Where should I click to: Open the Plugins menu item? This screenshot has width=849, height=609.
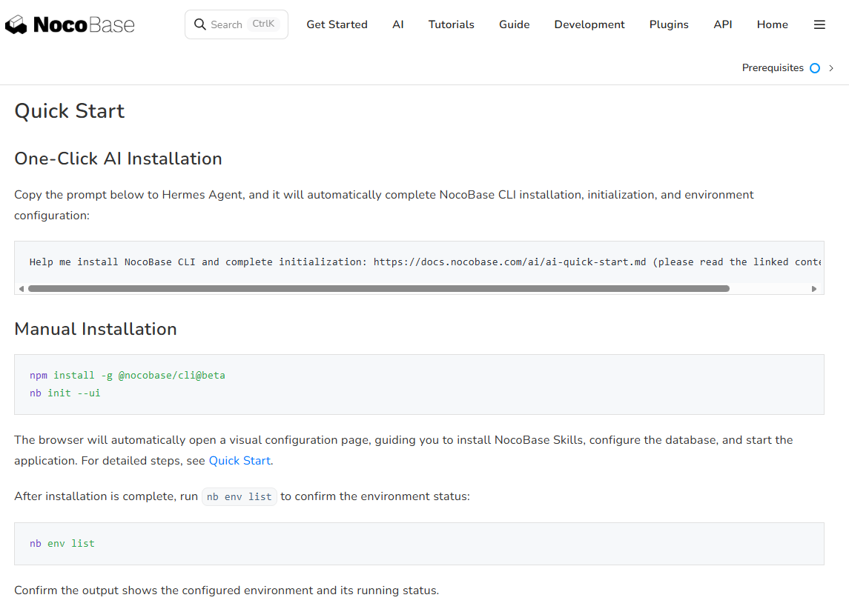(x=669, y=24)
